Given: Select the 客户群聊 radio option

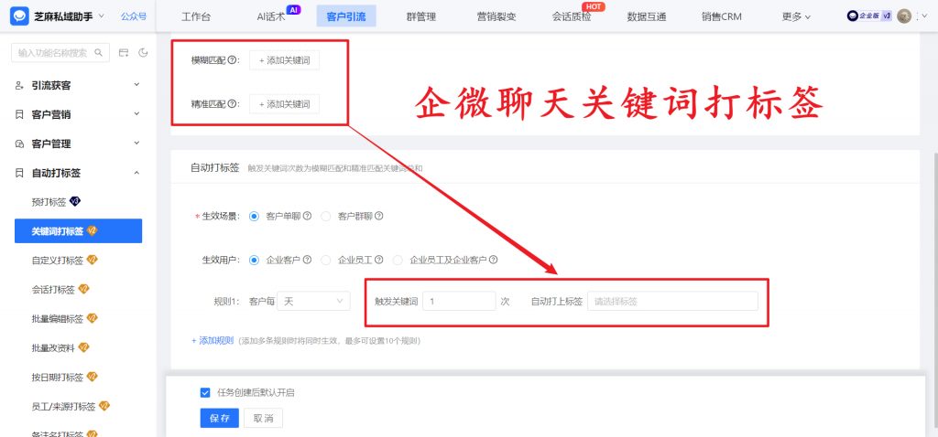Looking at the screenshot, I should point(326,217).
